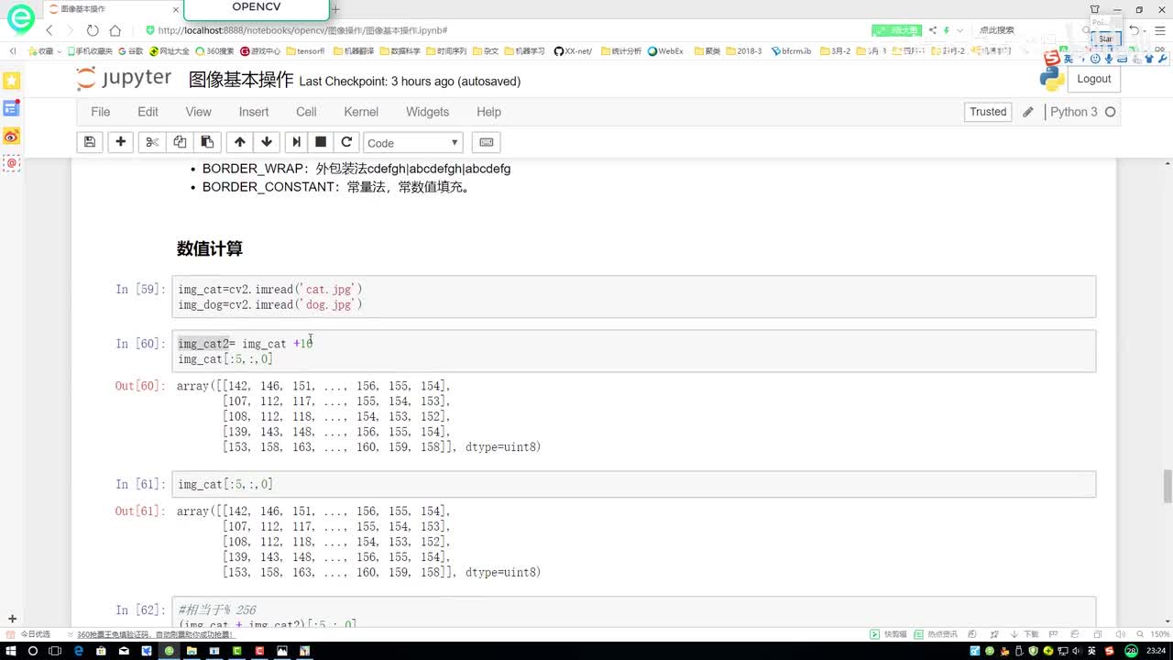Click the BORDER_CONSTANT bullet text
Screen dimensions: 1173x660
pos(337,187)
